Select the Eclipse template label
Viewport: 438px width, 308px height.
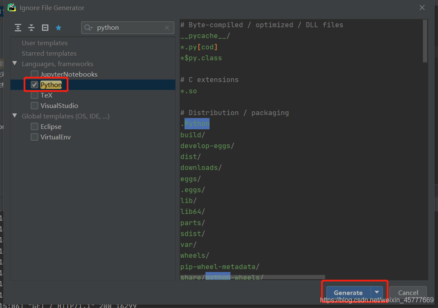point(51,127)
